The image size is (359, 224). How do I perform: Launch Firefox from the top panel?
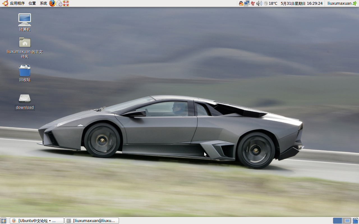tap(52, 3)
